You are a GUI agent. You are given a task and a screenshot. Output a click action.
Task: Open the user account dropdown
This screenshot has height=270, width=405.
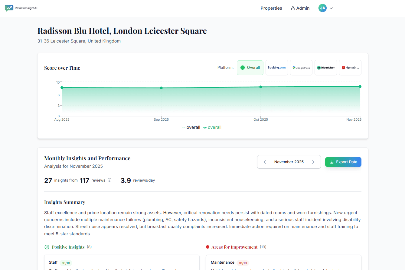pos(331,8)
